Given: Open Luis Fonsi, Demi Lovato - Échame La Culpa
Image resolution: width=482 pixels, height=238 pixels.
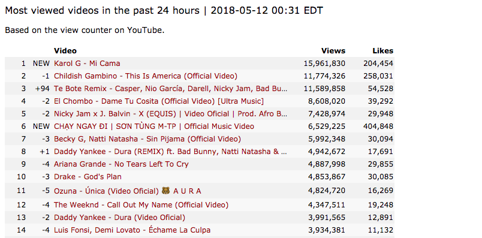Looking at the screenshot, I should click(132, 230).
